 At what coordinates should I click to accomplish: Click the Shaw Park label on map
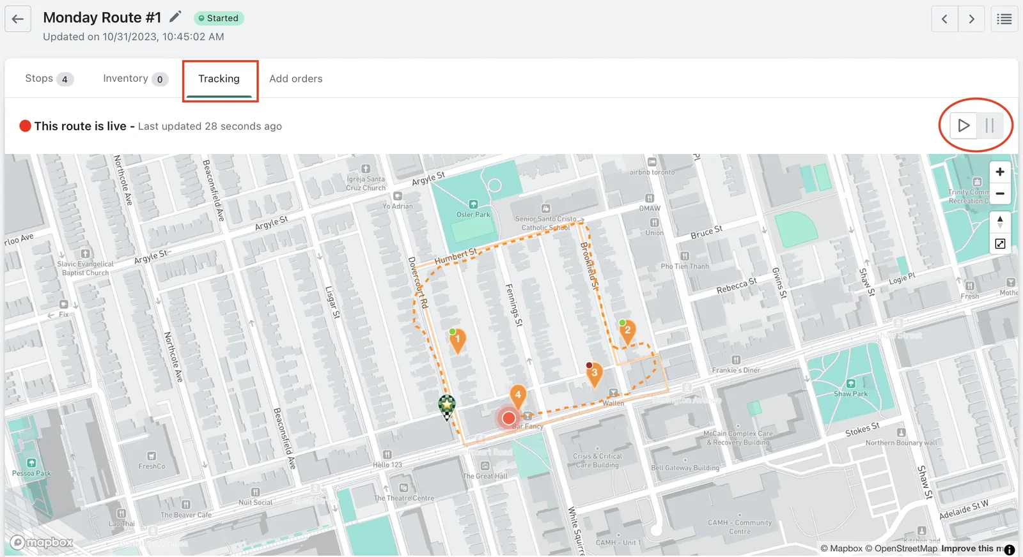coord(851,394)
